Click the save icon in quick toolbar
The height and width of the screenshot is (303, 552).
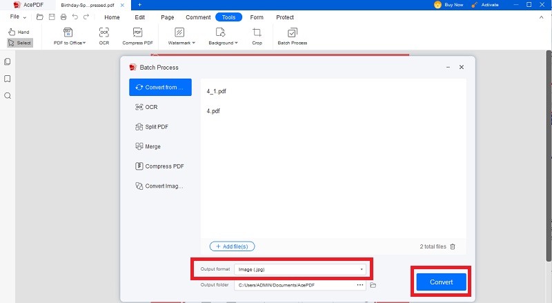pos(52,17)
